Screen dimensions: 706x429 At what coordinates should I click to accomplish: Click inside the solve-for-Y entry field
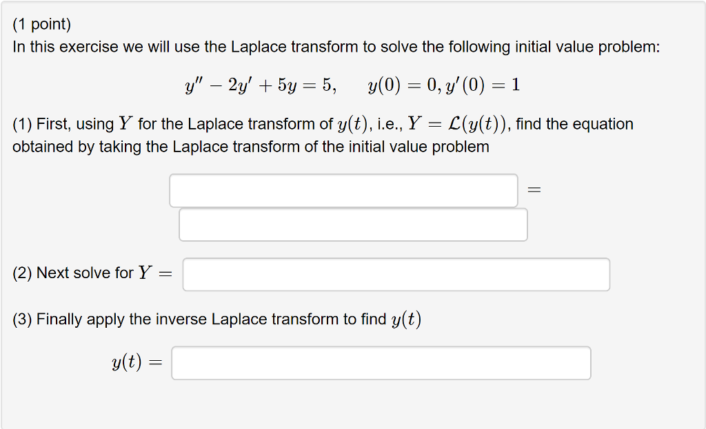point(396,274)
